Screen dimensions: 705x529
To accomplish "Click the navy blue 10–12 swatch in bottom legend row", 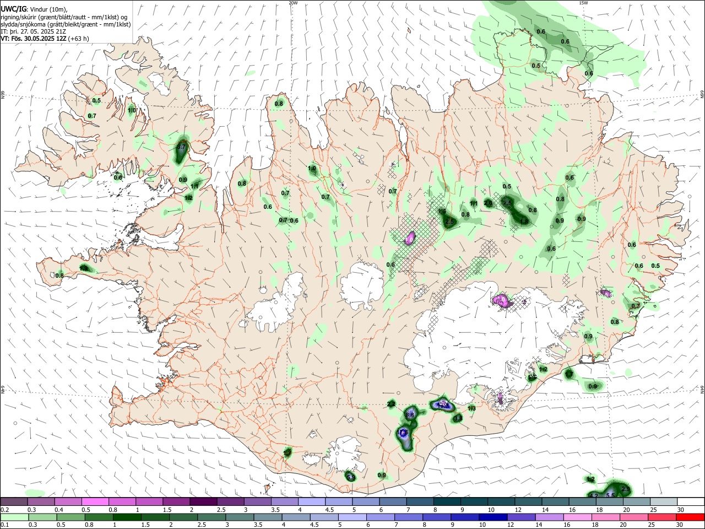I will click(492, 517).
